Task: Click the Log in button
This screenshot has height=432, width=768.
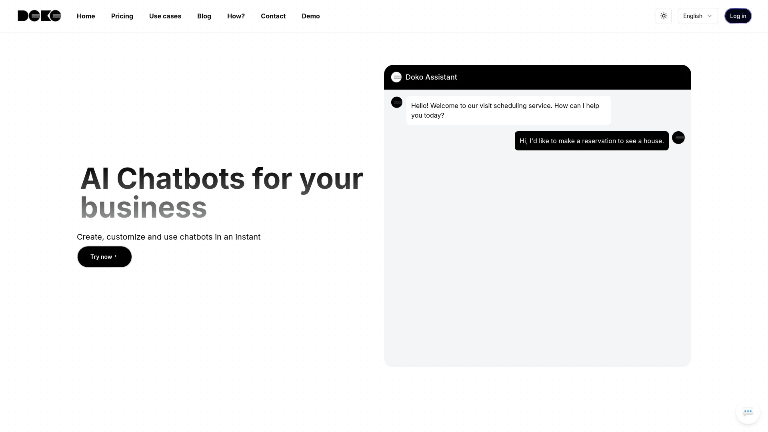Action: click(738, 16)
